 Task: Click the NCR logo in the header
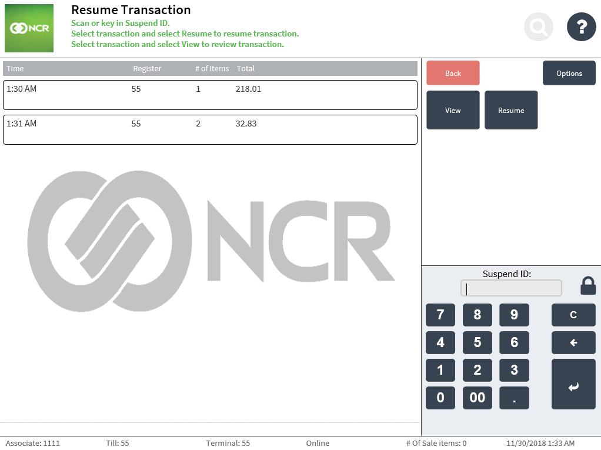29,28
